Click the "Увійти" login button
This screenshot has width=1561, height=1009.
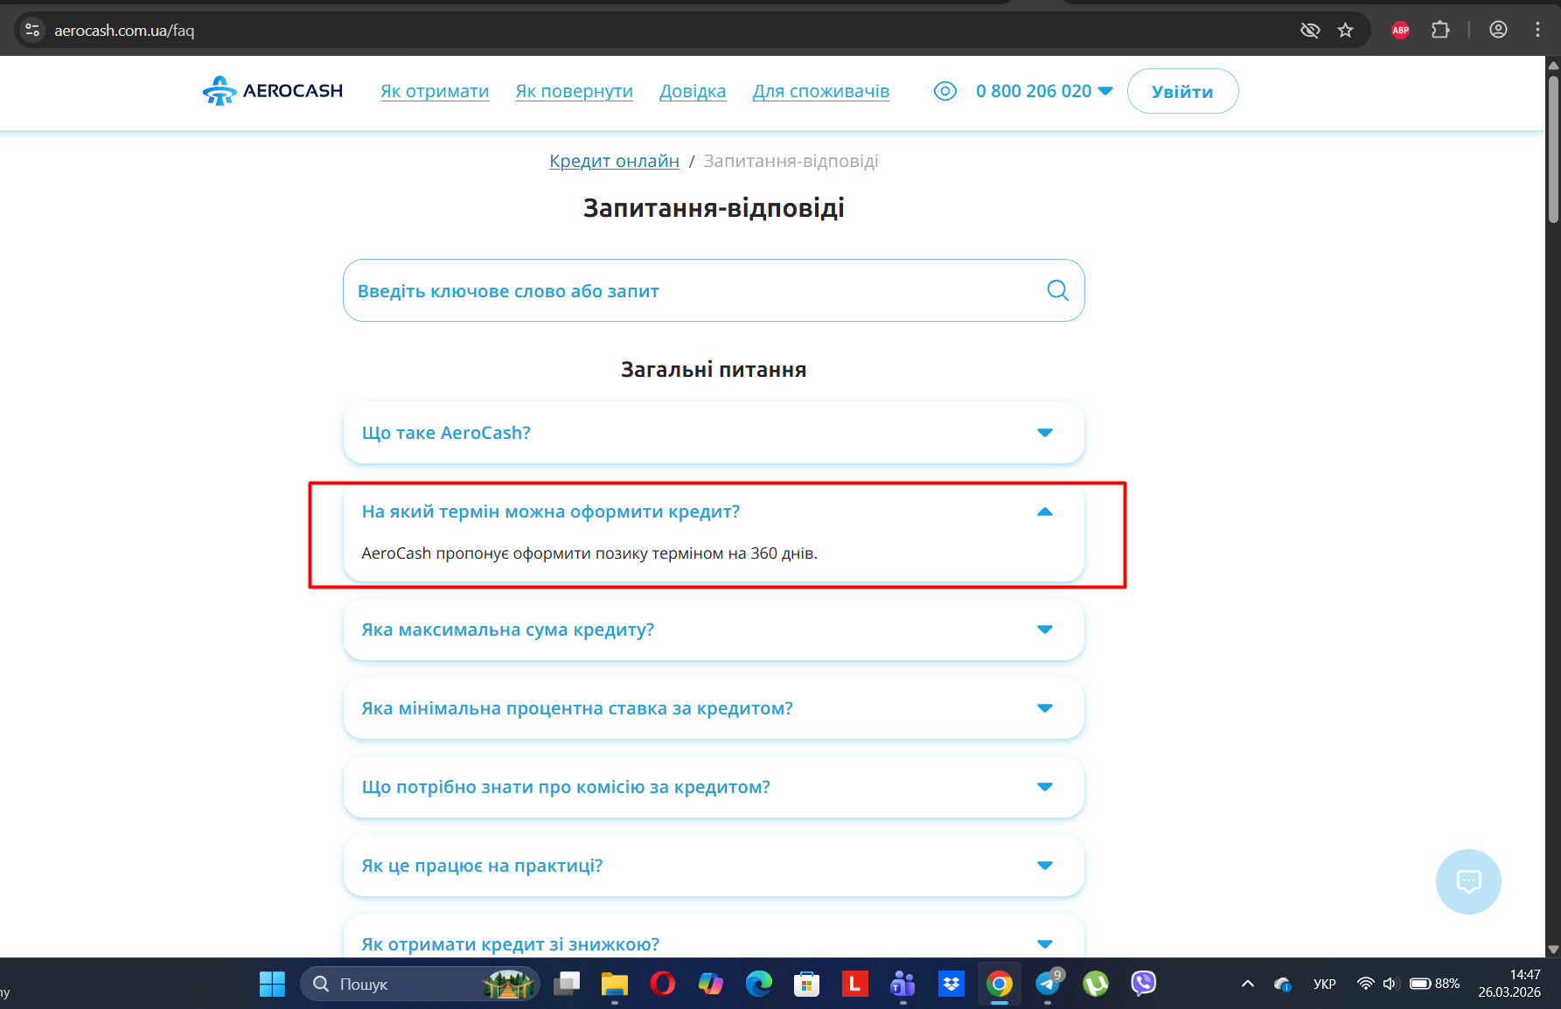tap(1182, 91)
